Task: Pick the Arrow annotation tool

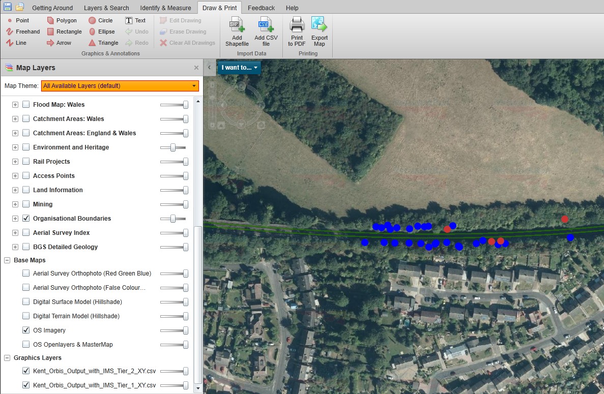Action: click(x=59, y=43)
